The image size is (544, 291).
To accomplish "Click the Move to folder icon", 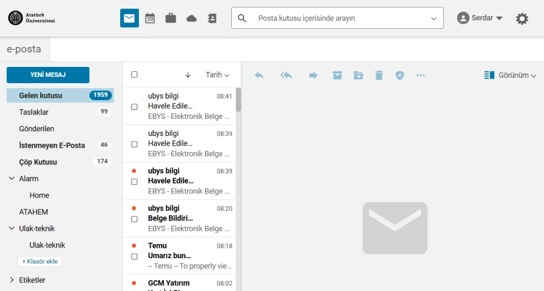I will pyautogui.click(x=358, y=75).
